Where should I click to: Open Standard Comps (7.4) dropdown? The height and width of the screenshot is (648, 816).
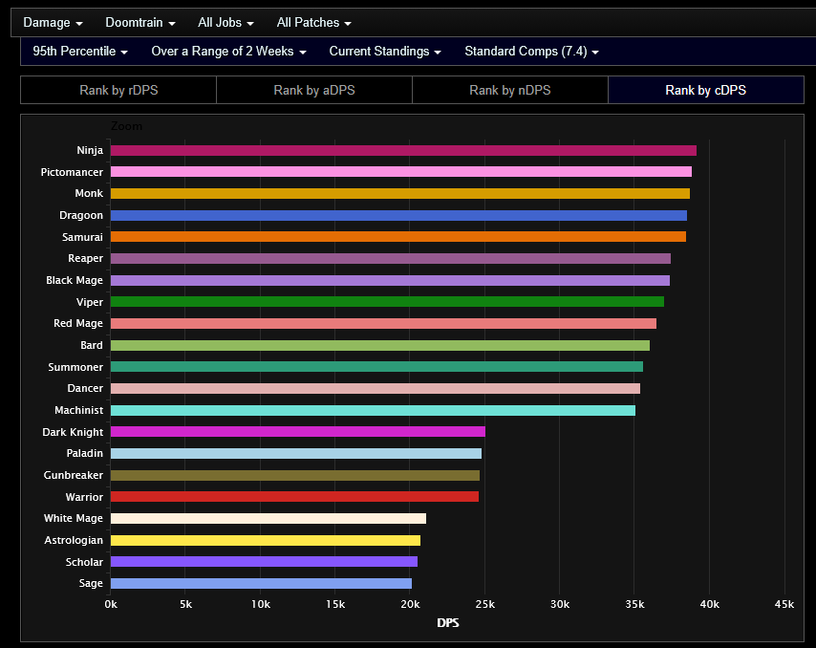click(531, 51)
